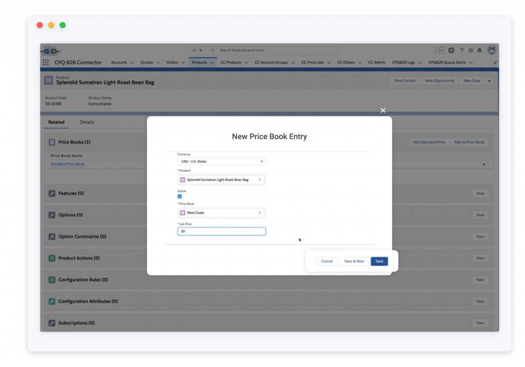
Task: Open the All search scope dropdown
Action: 197,50
